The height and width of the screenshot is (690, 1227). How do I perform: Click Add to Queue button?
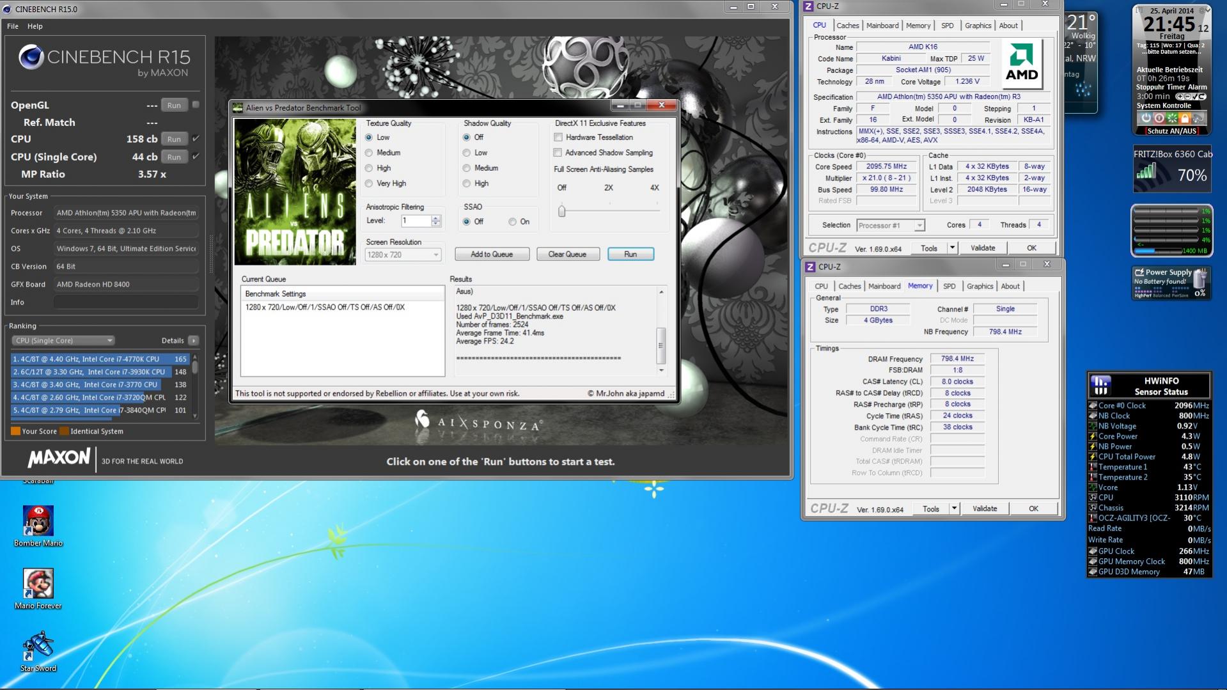[492, 255]
